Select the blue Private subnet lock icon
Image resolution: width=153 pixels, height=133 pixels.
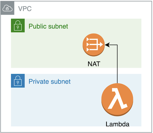click(18, 81)
